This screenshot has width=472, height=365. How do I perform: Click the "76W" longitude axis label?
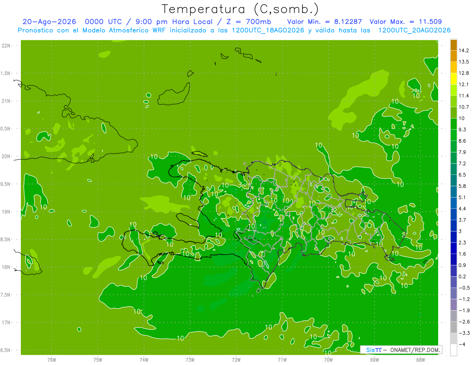[52, 359]
